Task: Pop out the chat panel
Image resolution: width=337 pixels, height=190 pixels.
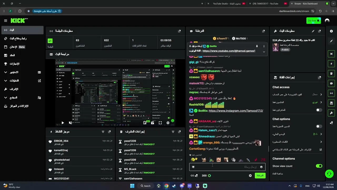Action: pos(263,31)
